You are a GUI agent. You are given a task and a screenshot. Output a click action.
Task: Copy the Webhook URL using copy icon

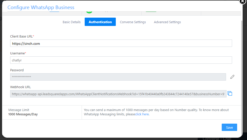230,94
